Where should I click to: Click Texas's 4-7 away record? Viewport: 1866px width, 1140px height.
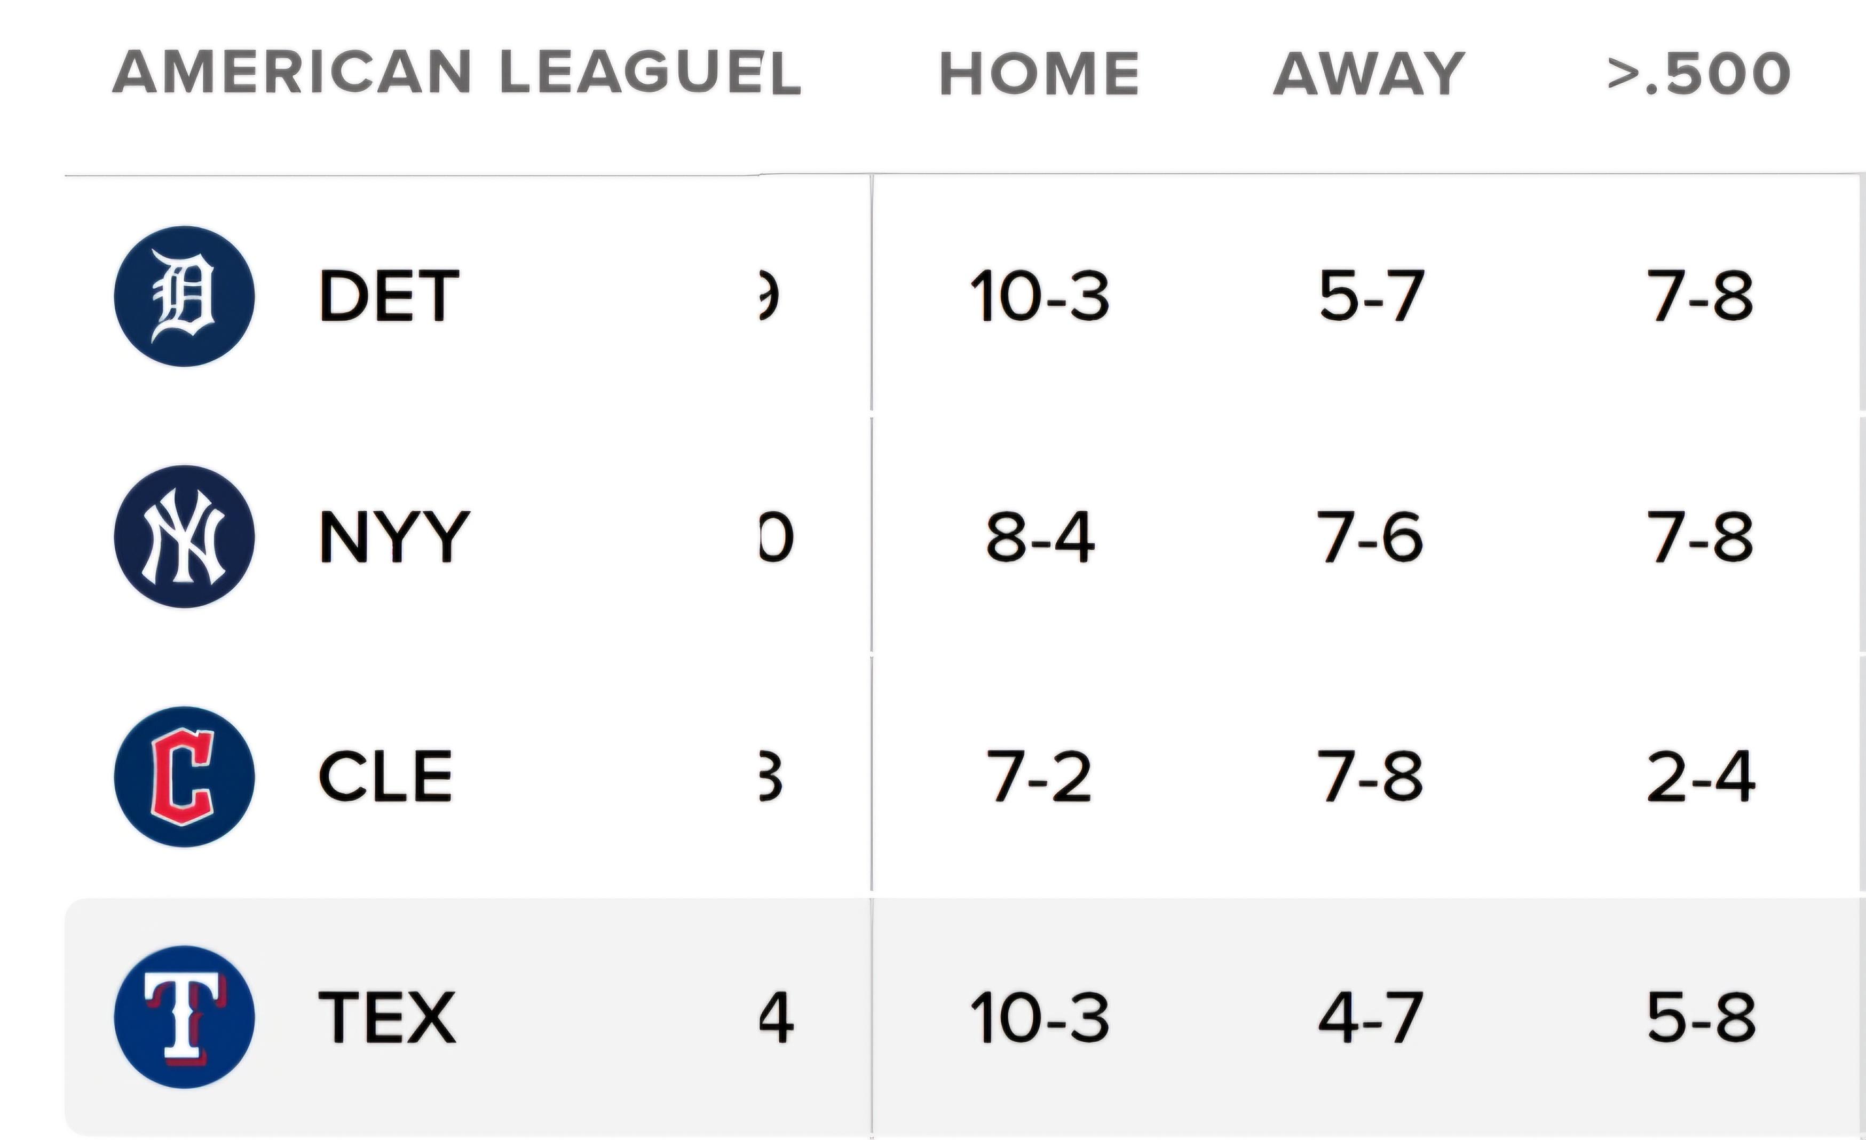1371,1017
